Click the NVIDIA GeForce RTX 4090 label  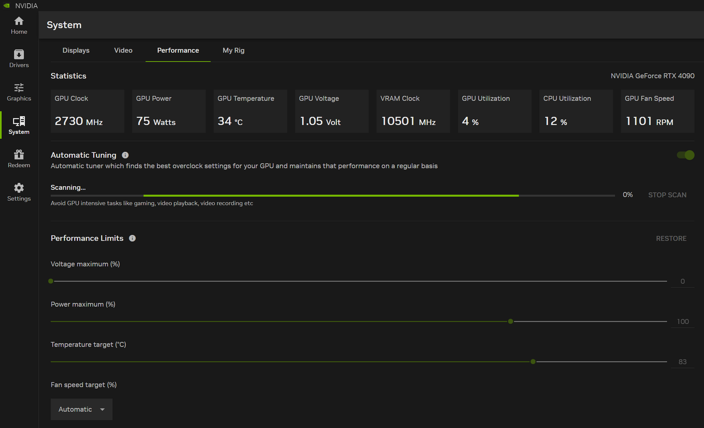652,76
